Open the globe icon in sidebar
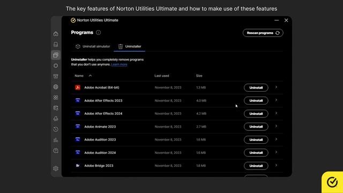343x193 pixels. click(x=56, y=87)
